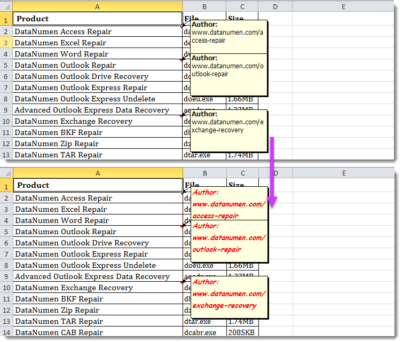
Task: Select DataNumen Zip Repair cell in the top spreadsheet
Action: tap(97, 144)
